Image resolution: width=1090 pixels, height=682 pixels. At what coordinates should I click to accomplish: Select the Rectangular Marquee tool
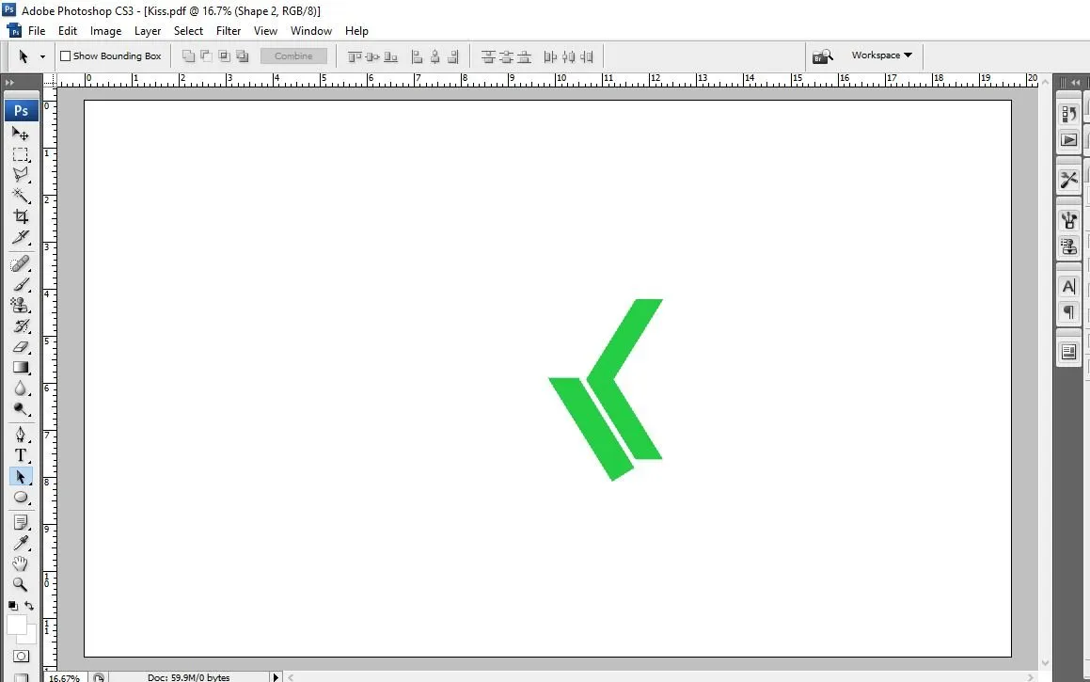[20, 154]
